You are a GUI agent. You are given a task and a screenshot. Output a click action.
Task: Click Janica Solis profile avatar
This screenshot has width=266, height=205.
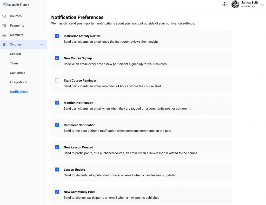click(x=235, y=4)
